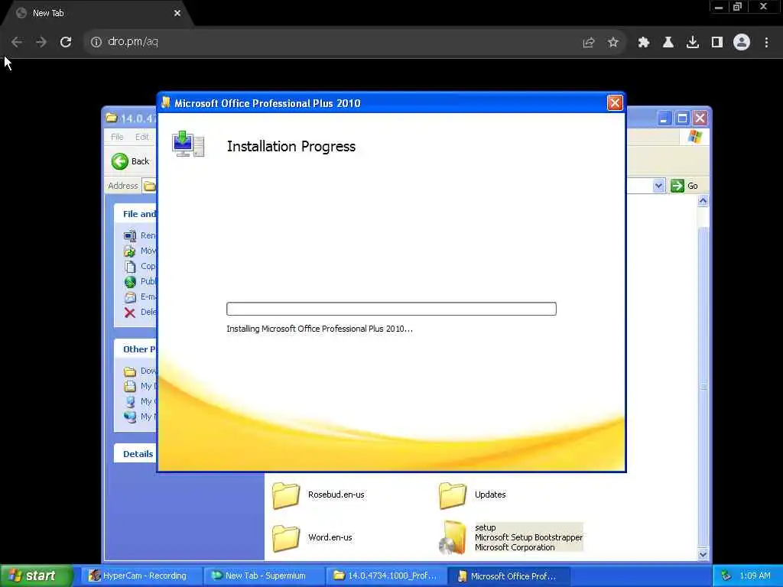This screenshot has height=587, width=783.
Task: Click the 1:09 AM taskbar clock
Action: pyautogui.click(x=755, y=576)
